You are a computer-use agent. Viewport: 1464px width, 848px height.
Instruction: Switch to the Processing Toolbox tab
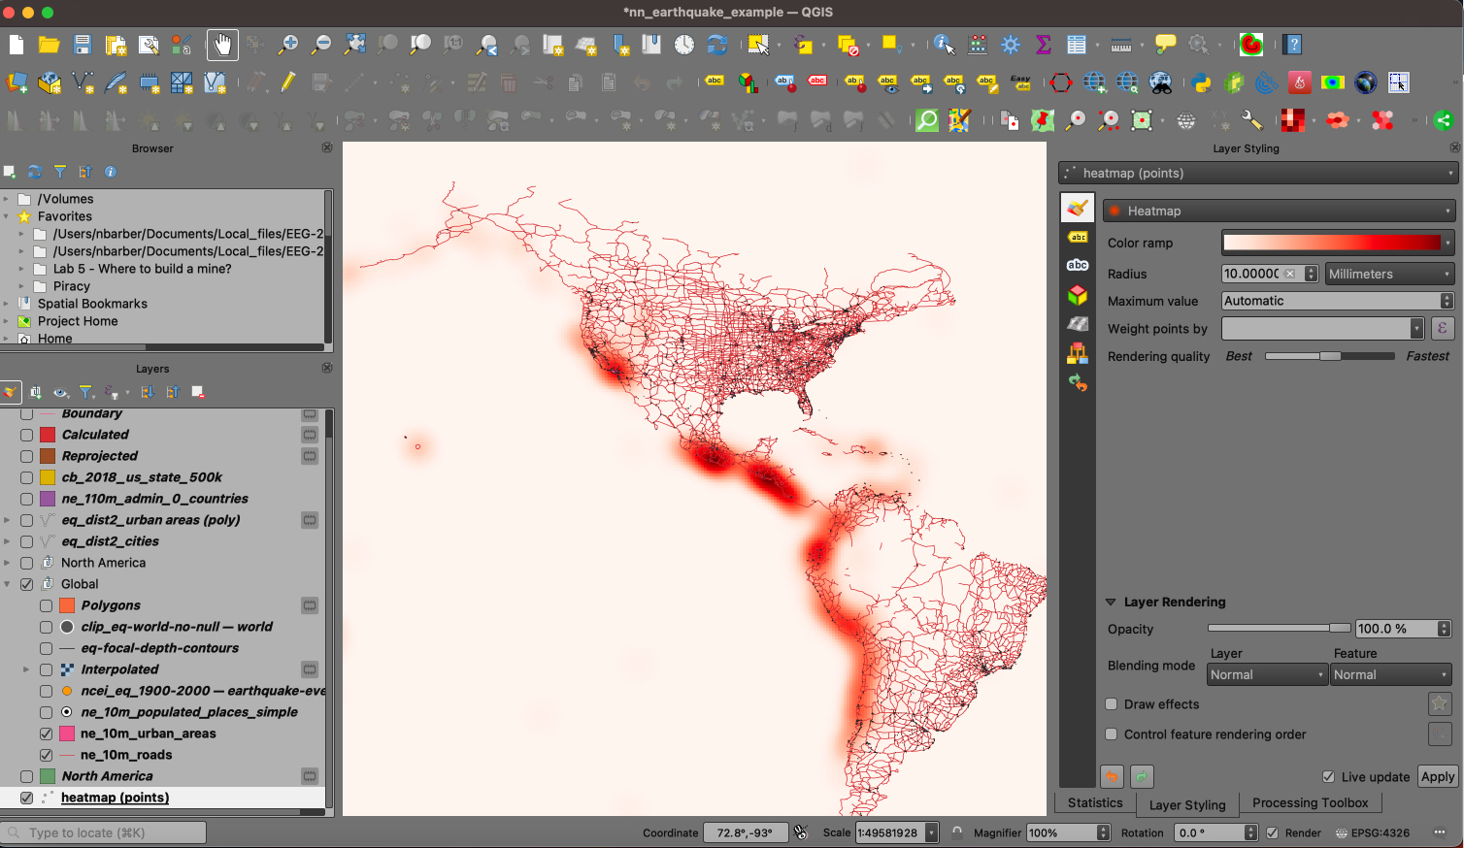tap(1310, 802)
